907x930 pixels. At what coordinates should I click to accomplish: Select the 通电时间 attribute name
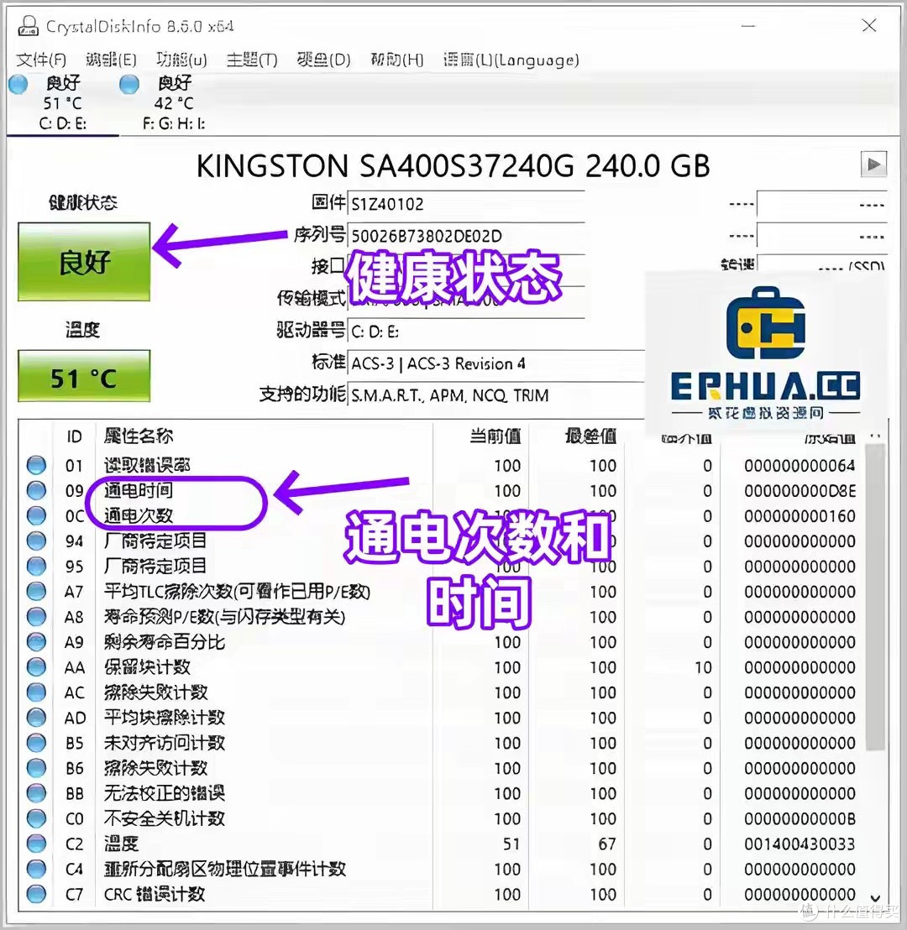tap(139, 490)
